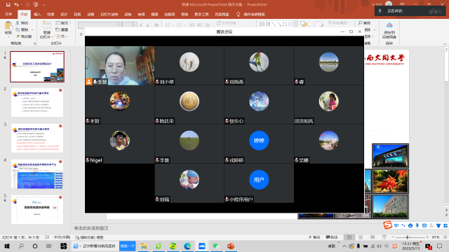
Task: Click the Paste clipboard icon
Action: tap(8, 26)
